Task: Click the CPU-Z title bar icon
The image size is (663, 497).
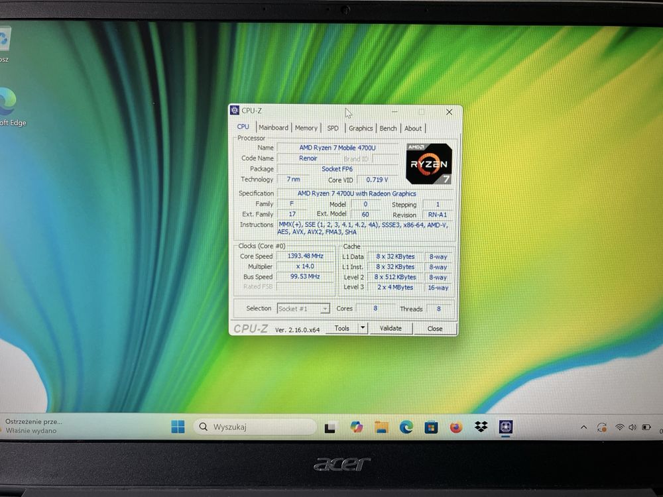Action: coord(235,110)
